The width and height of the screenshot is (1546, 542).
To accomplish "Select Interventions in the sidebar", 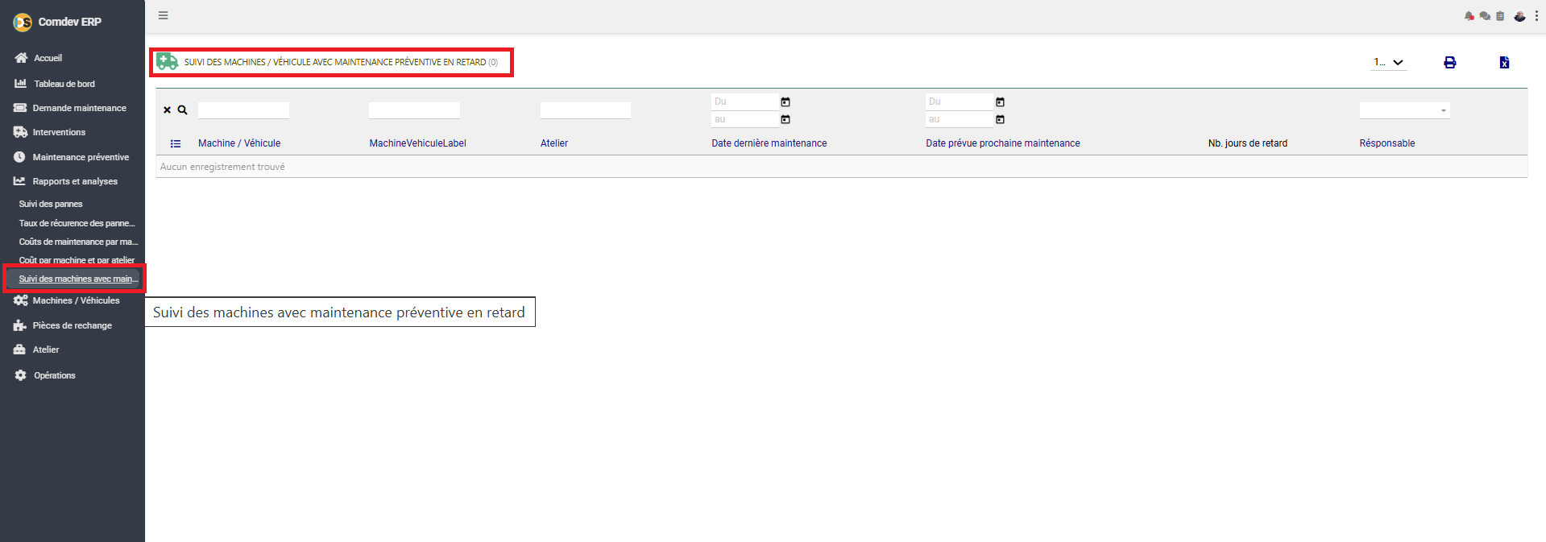I will (58, 132).
